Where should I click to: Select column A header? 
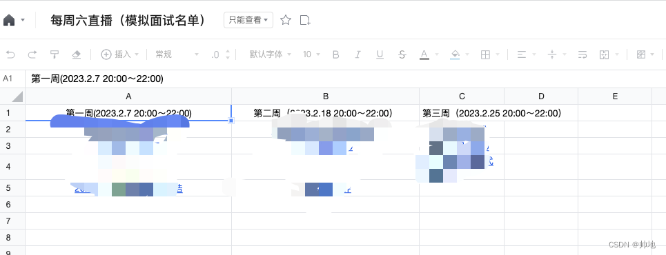click(128, 96)
